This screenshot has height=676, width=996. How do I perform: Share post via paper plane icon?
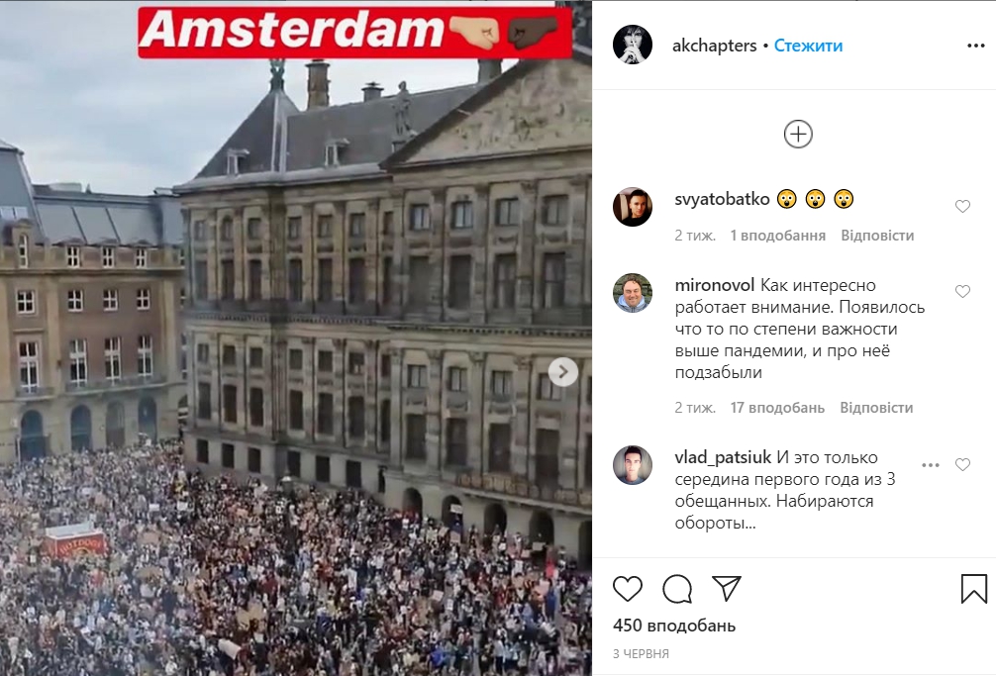tap(727, 588)
